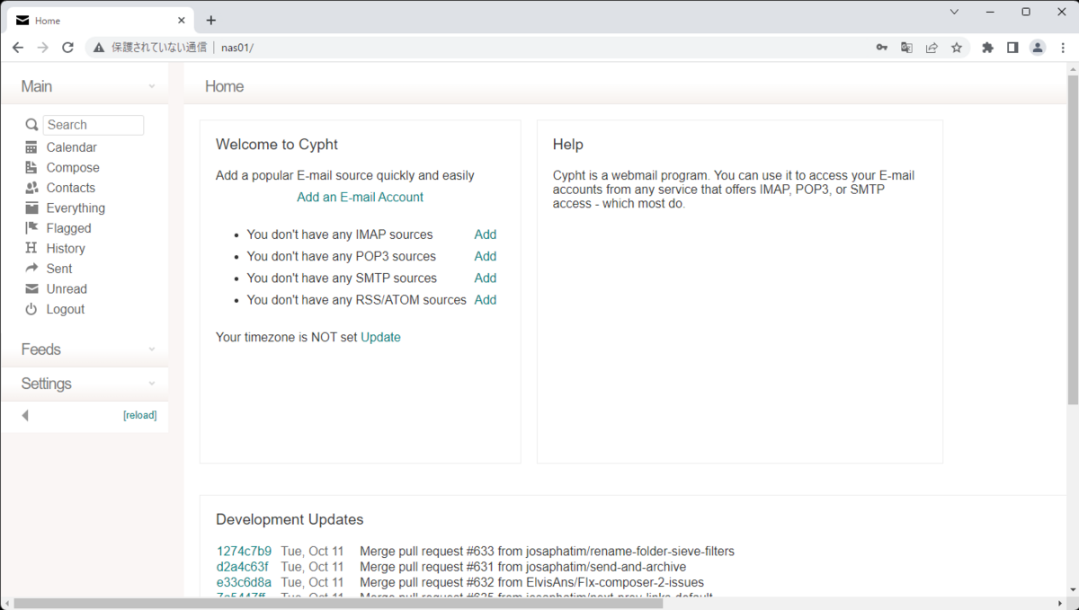Open Flagged messages via flag icon

point(31,228)
